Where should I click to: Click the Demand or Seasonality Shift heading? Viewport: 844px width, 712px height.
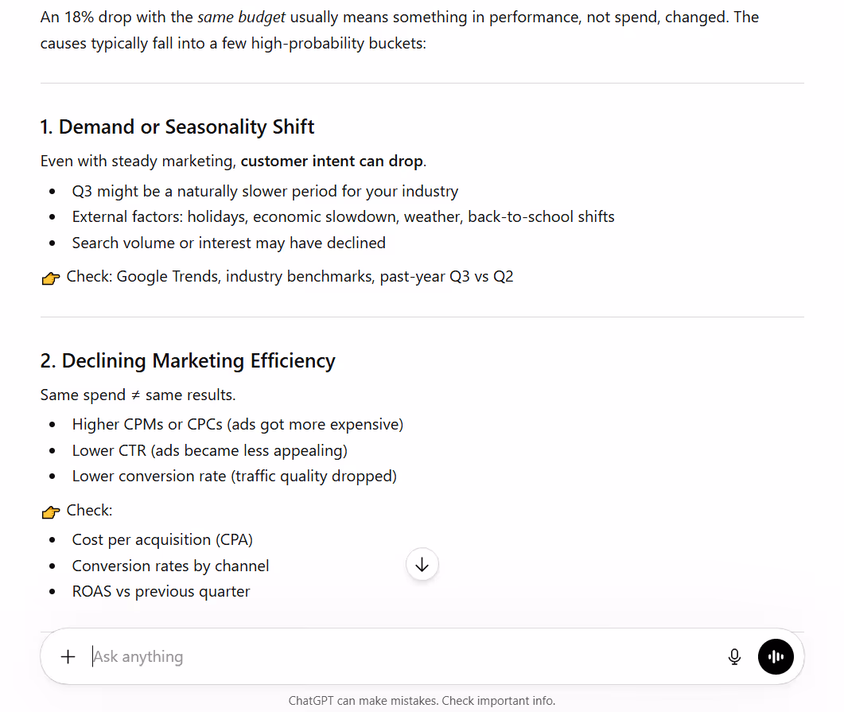tap(177, 127)
